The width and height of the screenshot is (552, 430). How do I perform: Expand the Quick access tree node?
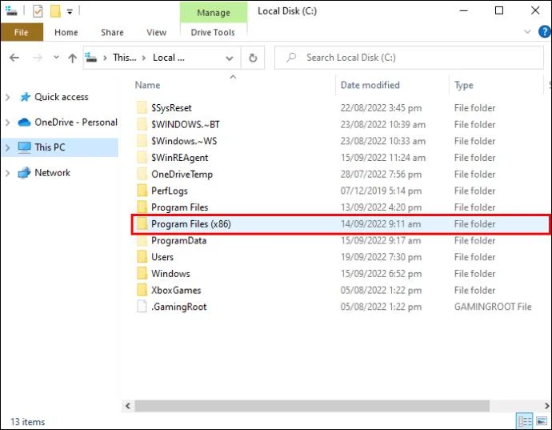coord(8,97)
